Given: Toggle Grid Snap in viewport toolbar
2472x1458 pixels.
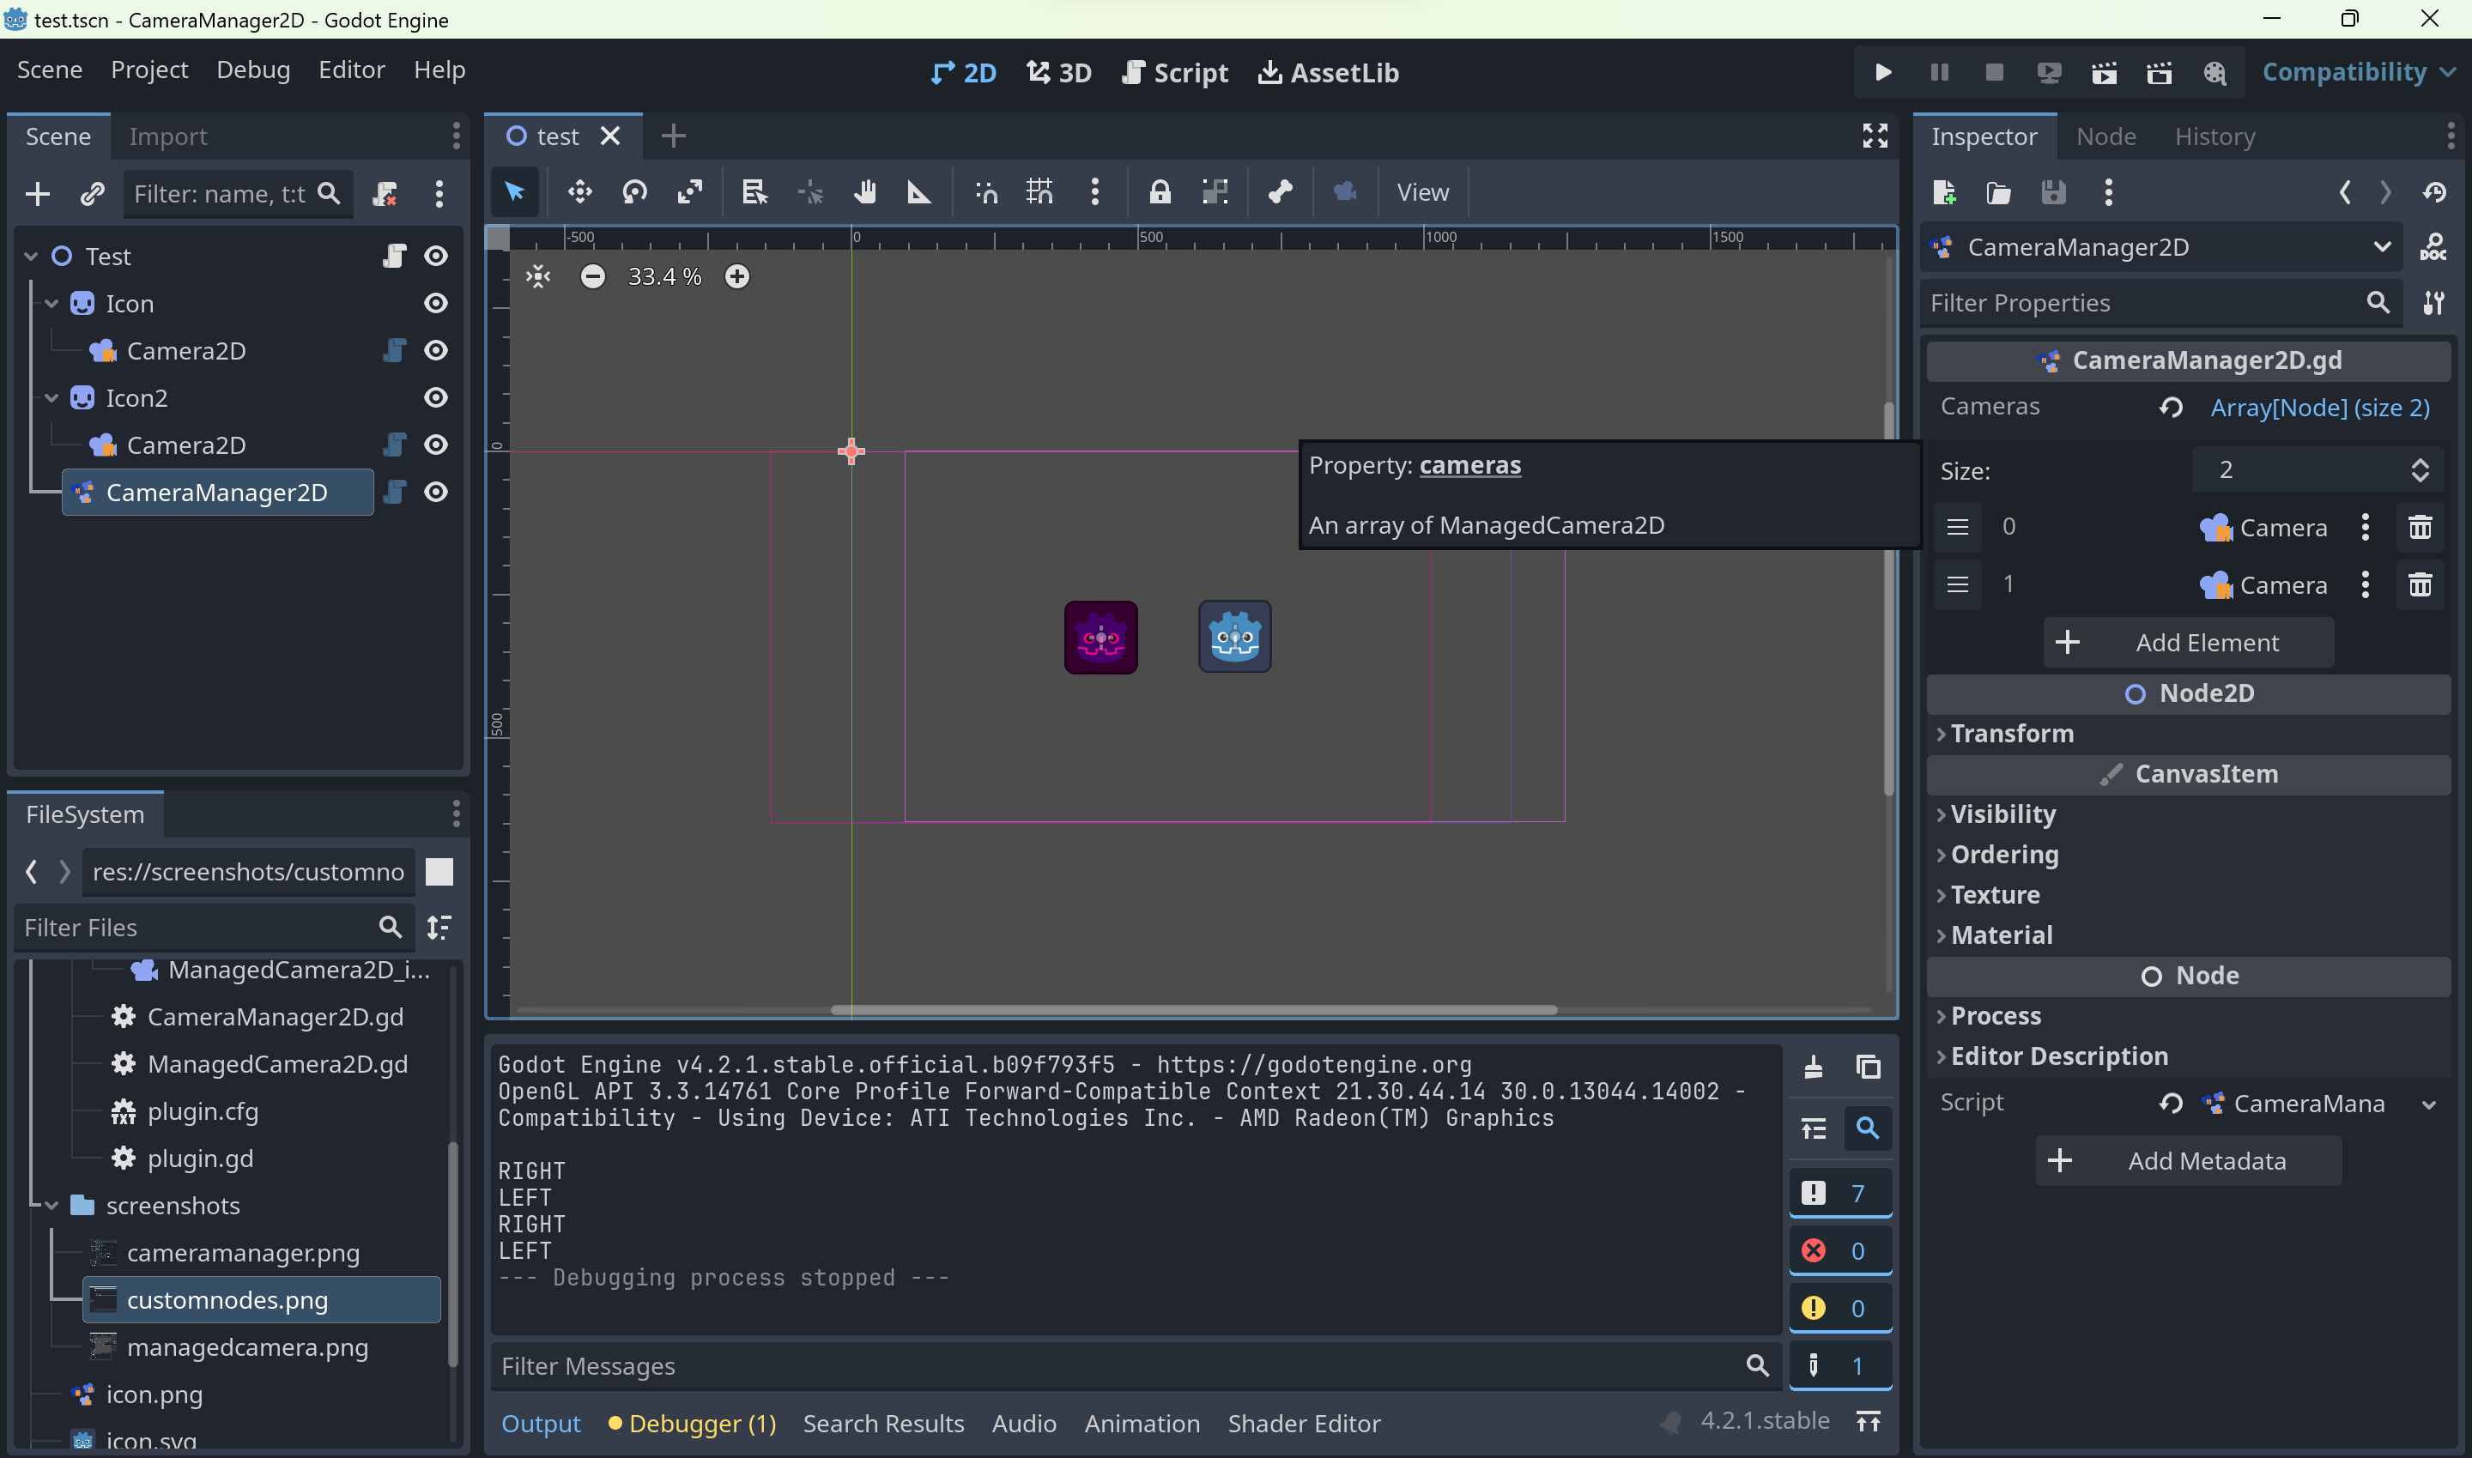Looking at the screenshot, I should coord(1039,192).
